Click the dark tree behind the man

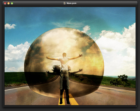(x=57, y=69)
